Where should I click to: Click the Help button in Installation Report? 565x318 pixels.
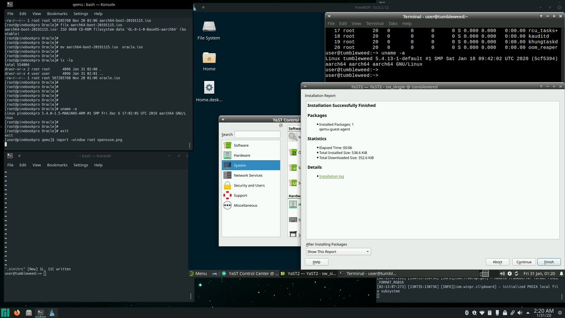pos(317,262)
